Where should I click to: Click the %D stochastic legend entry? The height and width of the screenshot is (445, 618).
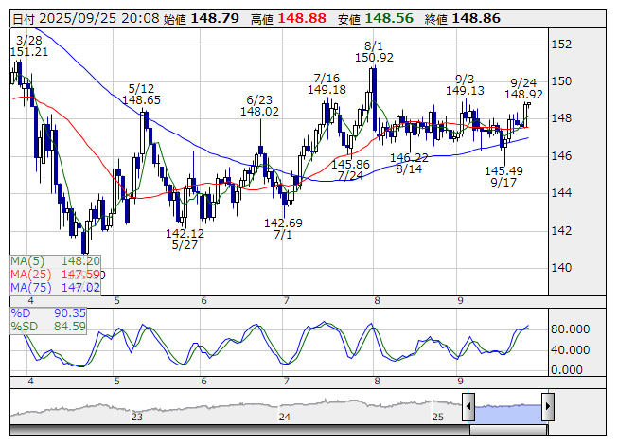(21, 312)
